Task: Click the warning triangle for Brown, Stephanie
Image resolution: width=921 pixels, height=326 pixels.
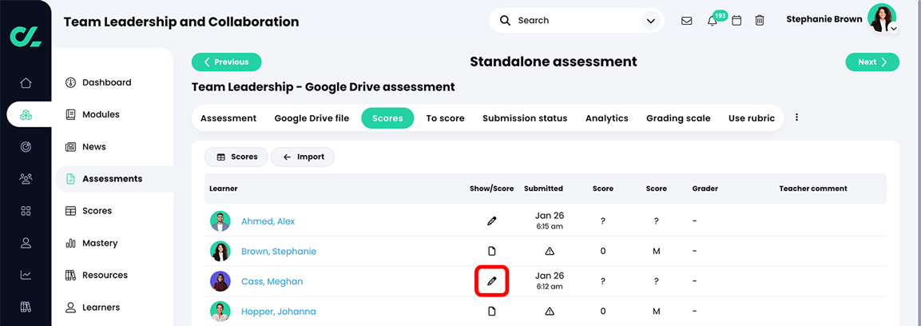Action: pos(550,252)
